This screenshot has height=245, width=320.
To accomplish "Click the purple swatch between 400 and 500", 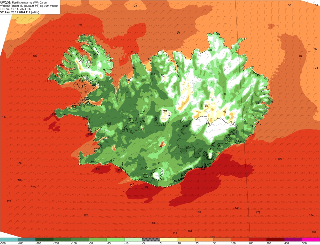I will 293,239.
